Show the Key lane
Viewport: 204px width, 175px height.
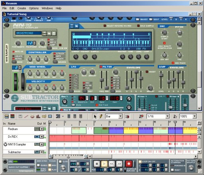tap(20, 116)
